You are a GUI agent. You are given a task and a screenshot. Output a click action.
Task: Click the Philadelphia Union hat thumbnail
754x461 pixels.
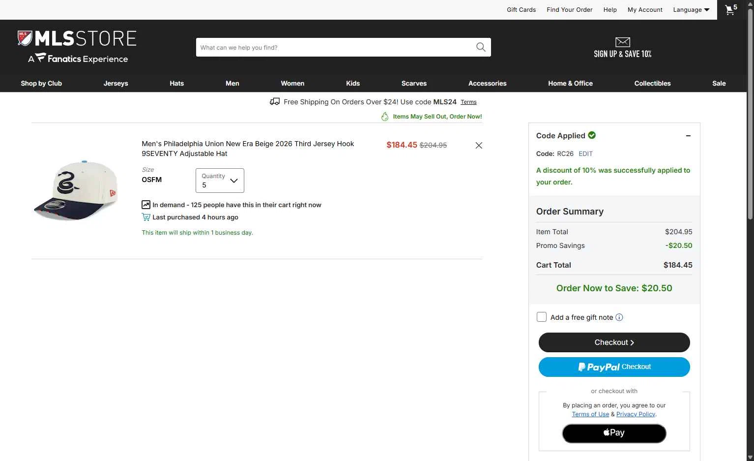click(76, 190)
